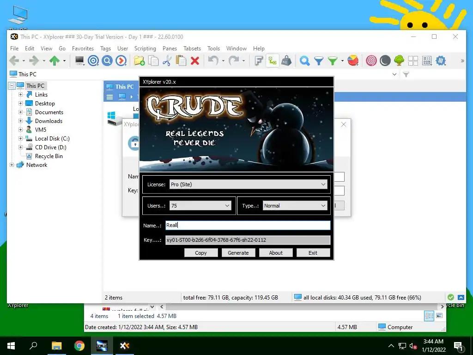Close the XYplorer registration dialog behind
The image size is (473, 355).
pyautogui.click(x=344, y=124)
